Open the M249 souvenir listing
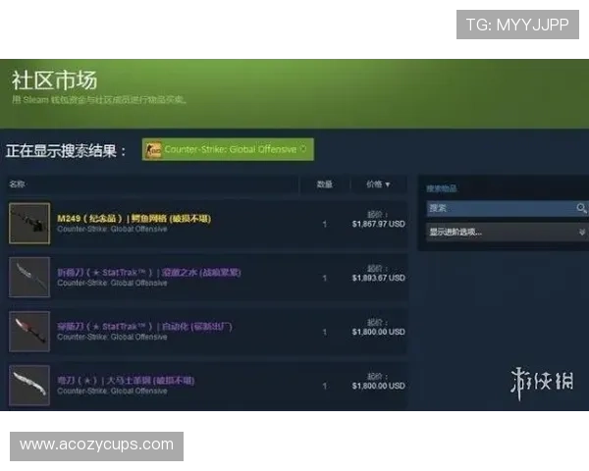 [134, 219]
